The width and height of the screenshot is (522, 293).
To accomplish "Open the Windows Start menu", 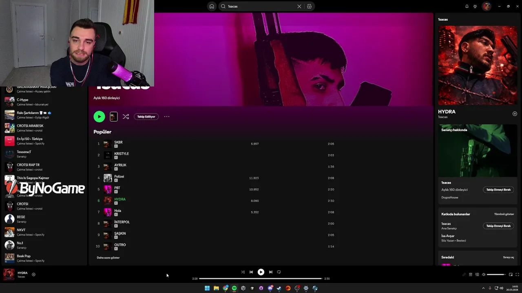I will [207, 288].
